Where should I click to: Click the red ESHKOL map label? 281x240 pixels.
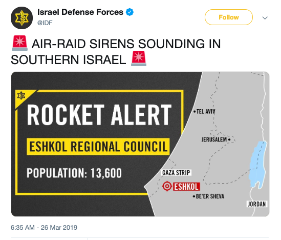tap(186, 187)
